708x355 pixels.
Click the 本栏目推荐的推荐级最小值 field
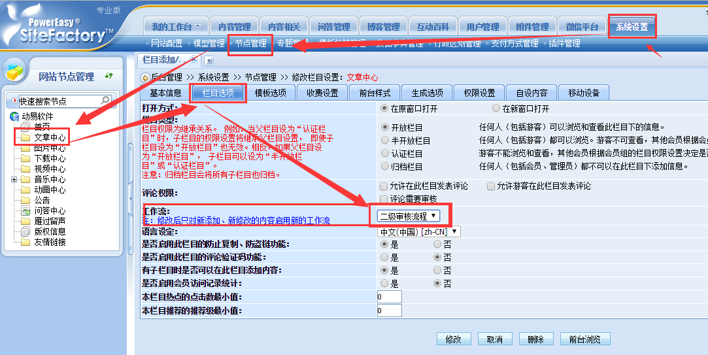click(x=389, y=311)
